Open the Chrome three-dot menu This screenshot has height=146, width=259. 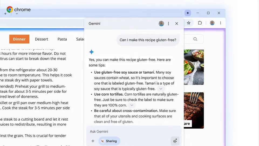click(220, 23)
